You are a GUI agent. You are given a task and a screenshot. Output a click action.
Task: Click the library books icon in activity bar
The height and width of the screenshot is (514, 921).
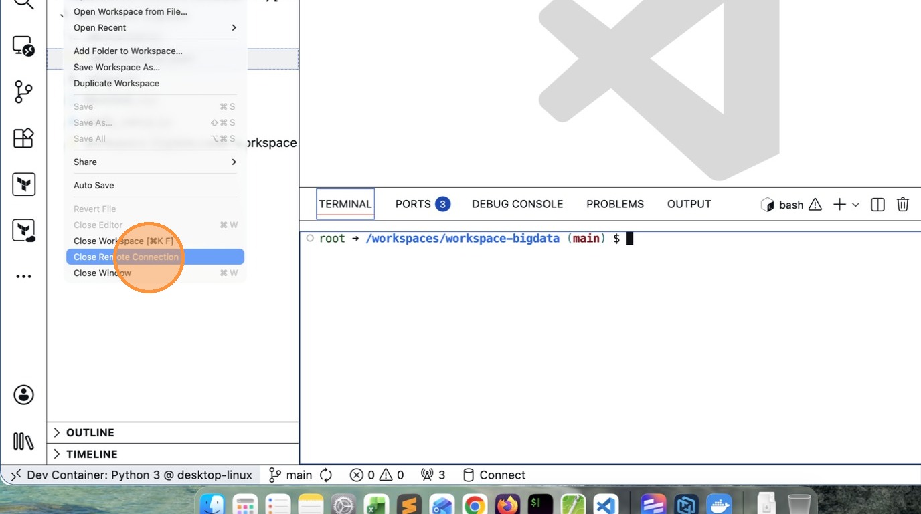(x=23, y=441)
